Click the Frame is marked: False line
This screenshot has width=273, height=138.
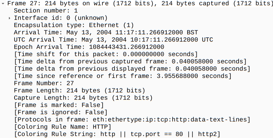(x=59, y=105)
